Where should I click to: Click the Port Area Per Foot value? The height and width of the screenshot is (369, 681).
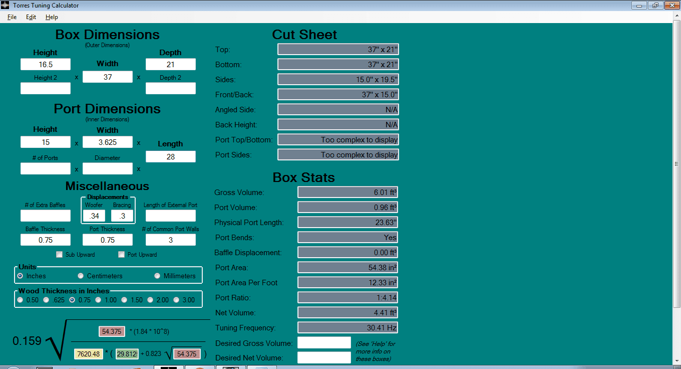pos(348,282)
